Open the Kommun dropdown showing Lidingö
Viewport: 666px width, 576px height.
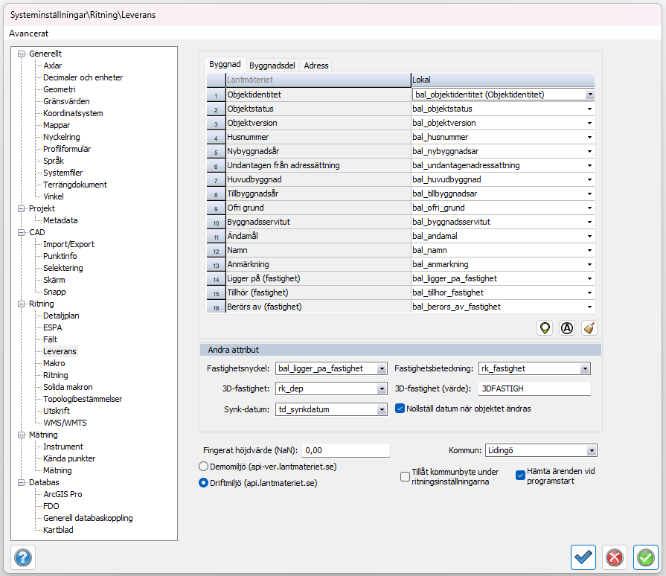(x=542, y=450)
